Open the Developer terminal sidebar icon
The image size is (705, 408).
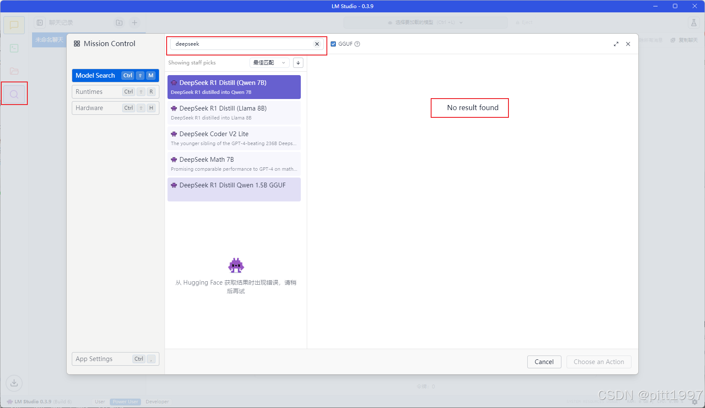point(14,48)
